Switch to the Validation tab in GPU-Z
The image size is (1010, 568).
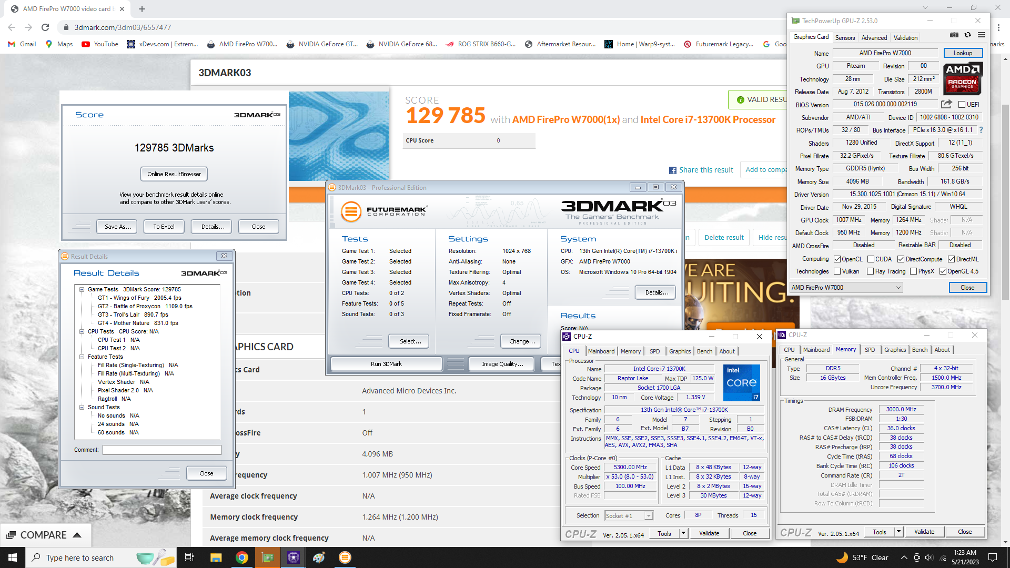tap(905, 38)
